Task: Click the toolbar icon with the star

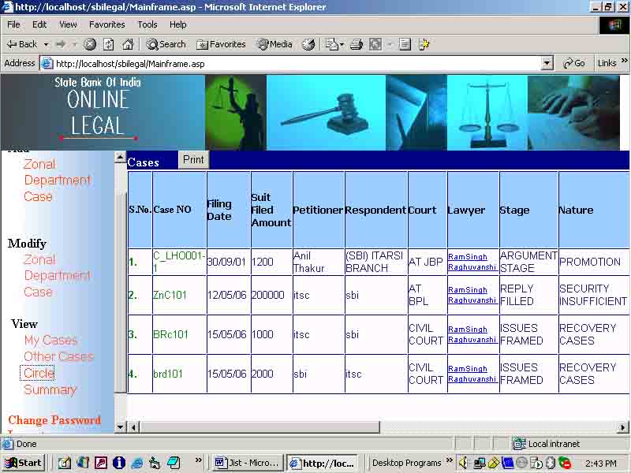Action: pos(424,44)
